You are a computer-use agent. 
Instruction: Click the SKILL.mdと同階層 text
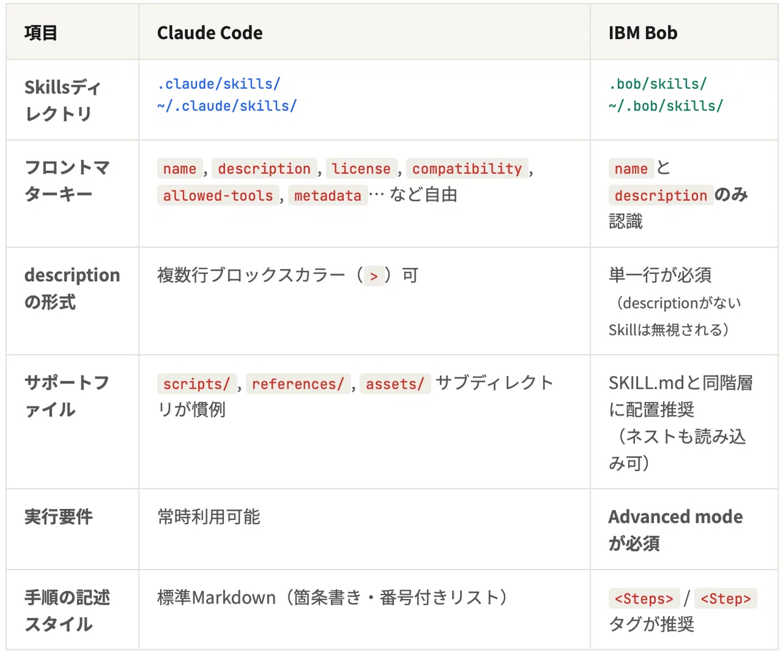(681, 383)
